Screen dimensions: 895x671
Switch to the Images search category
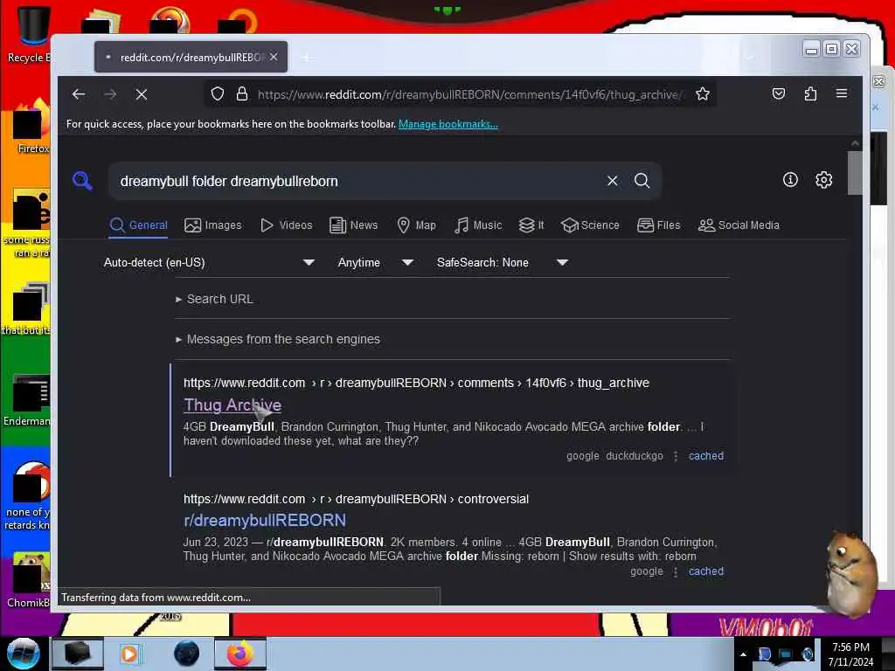[213, 225]
